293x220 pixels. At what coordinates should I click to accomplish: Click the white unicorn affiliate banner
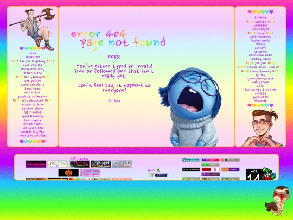point(58,164)
